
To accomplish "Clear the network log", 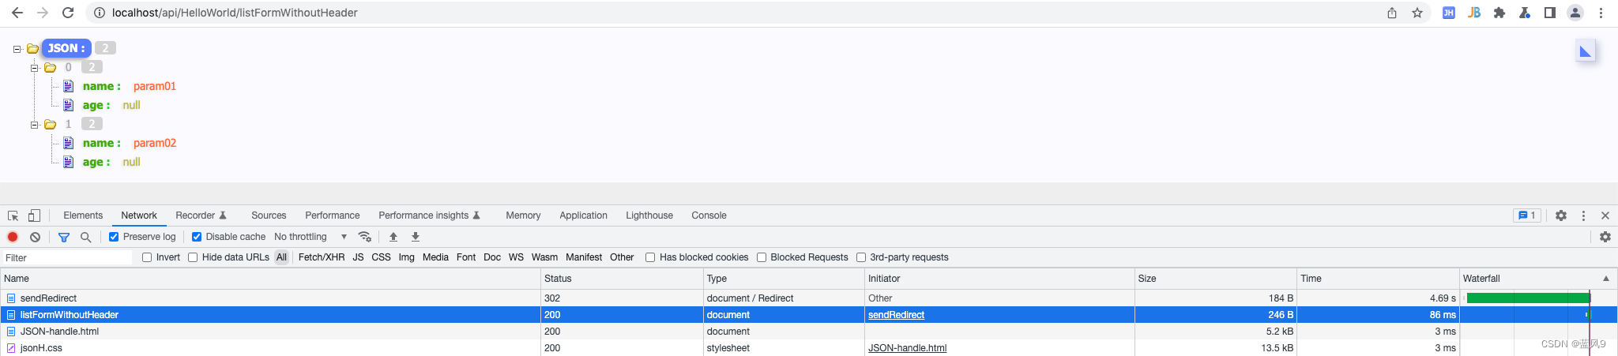I will [35, 237].
